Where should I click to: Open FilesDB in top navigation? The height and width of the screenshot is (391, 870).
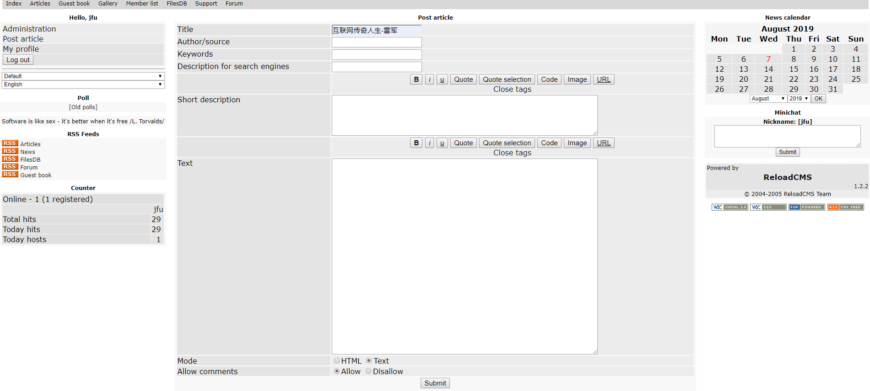(177, 4)
